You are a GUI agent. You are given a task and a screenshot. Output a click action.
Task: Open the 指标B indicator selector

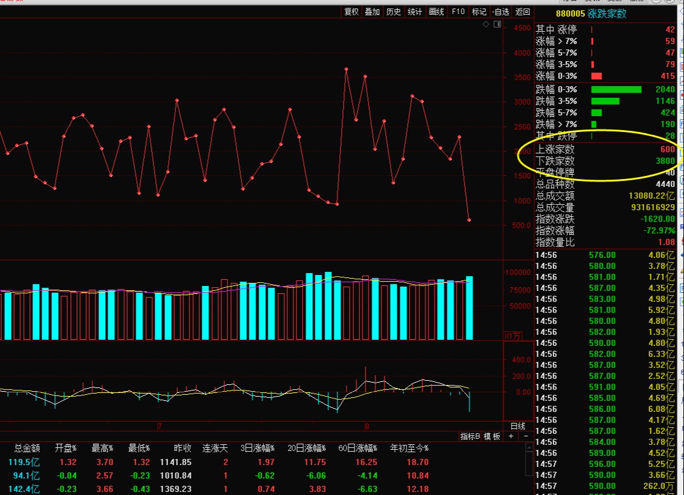pyautogui.click(x=470, y=436)
